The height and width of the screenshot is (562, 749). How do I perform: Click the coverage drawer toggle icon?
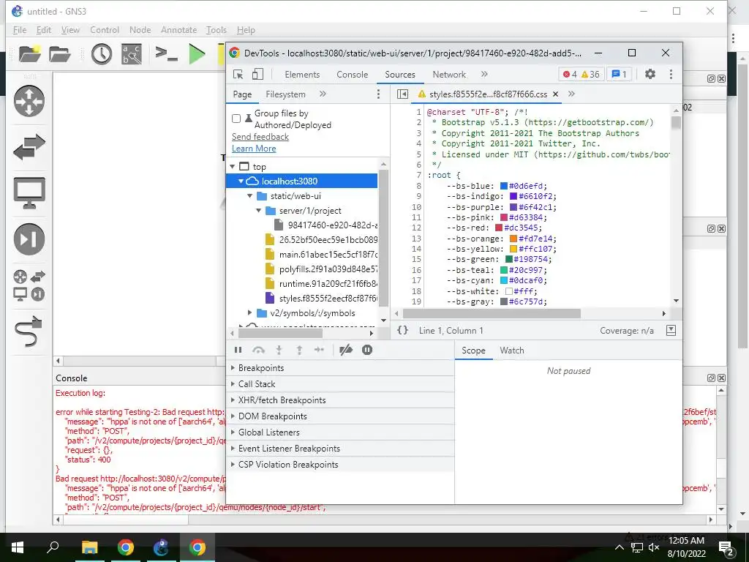point(671,330)
